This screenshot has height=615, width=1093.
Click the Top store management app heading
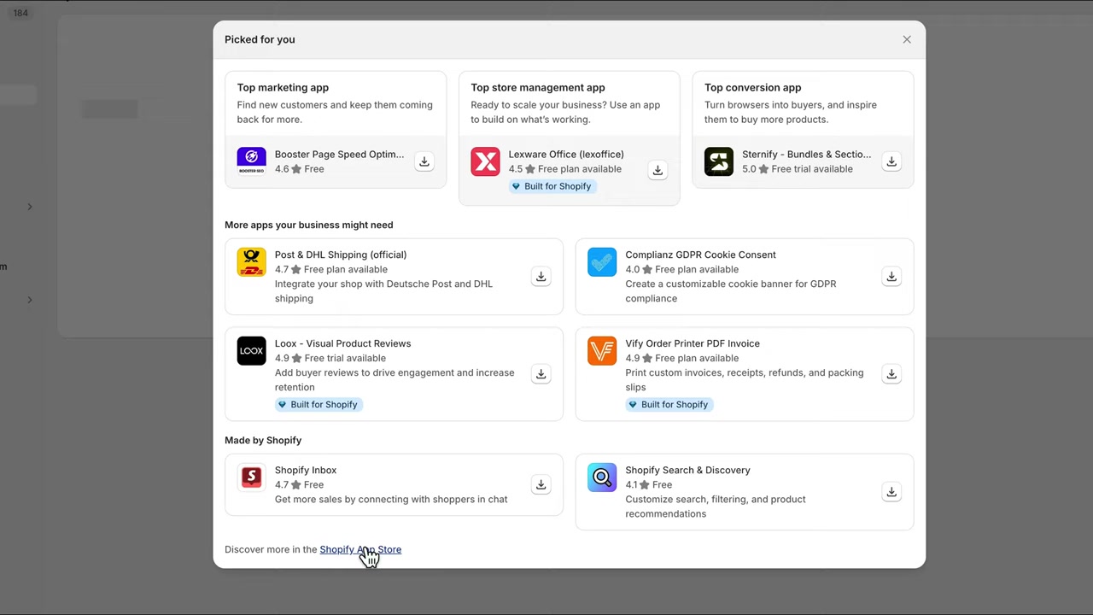click(538, 87)
